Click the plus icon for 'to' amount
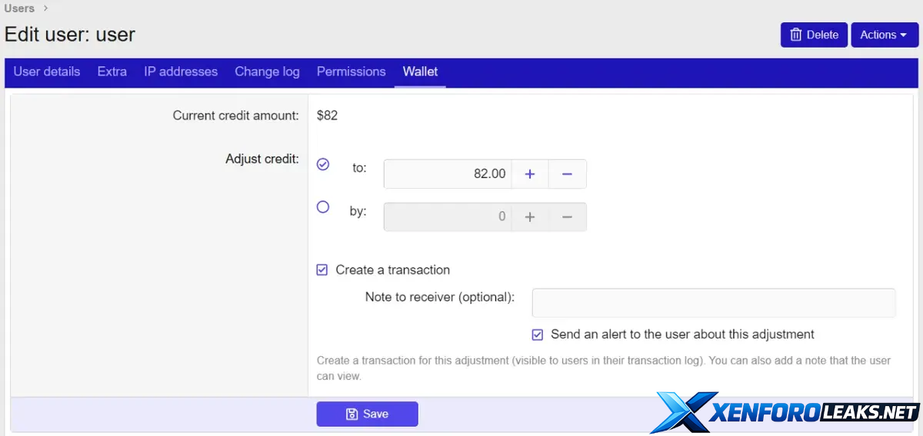Image resolution: width=923 pixels, height=436 pixels. pos(529,174)
